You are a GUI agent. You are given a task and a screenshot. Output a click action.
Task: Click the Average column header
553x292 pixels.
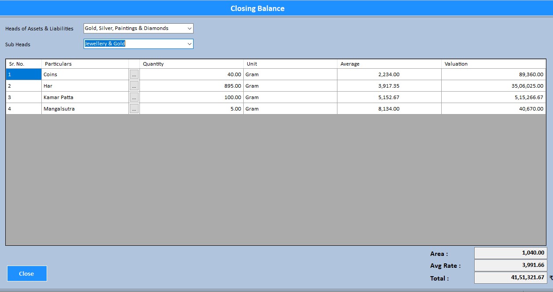(389, 64)
